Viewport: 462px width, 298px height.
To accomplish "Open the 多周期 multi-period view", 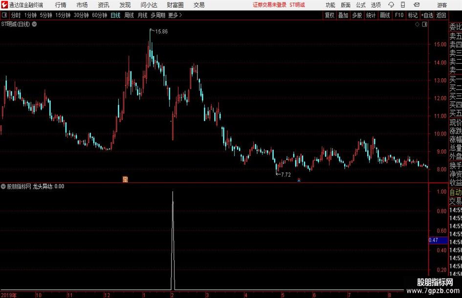I will click(x=158, y=15).
